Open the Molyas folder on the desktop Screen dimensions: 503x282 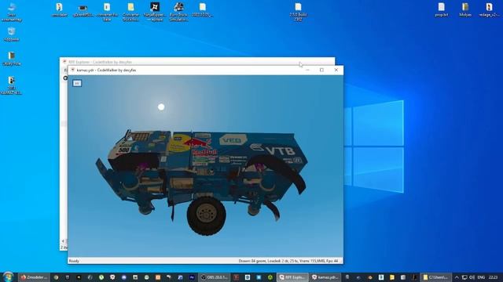[x=465, y=10]
